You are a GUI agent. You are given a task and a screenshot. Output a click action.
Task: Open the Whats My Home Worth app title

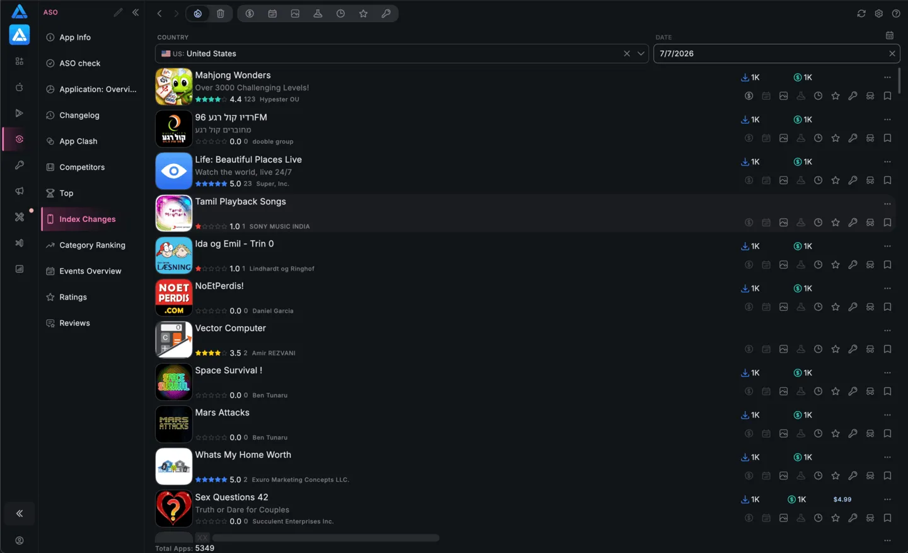coord(243,455)
